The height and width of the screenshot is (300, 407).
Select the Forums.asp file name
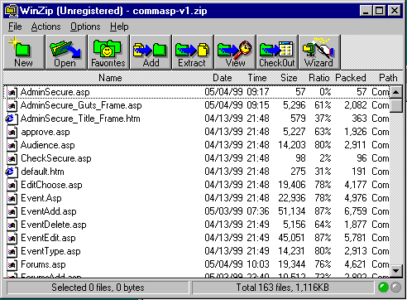point(43,264)
